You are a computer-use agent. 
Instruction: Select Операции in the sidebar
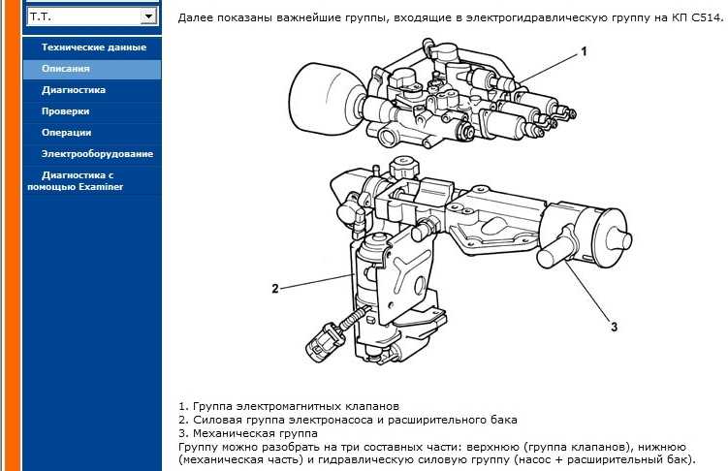(x=66, y=133)
